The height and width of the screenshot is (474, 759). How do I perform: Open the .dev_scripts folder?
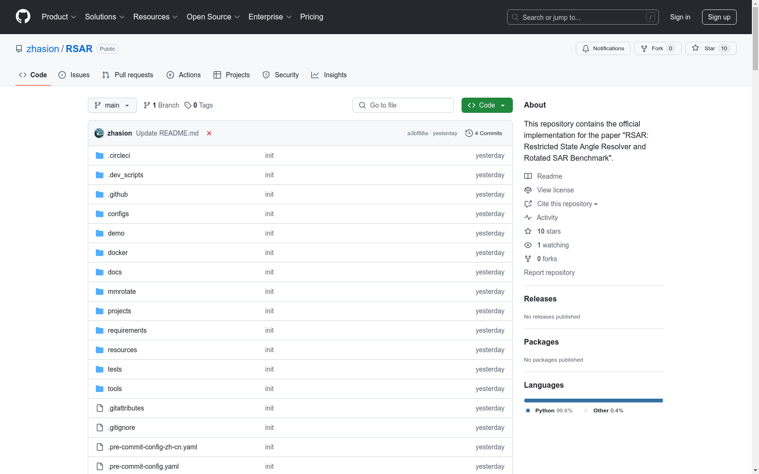click(126, 175)
